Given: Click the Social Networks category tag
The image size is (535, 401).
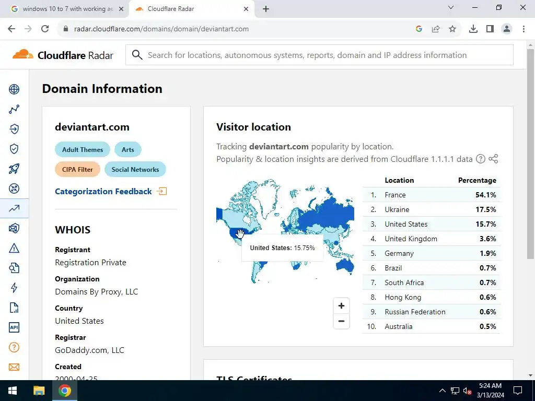Looking at the screenshot, I should 135,170.
